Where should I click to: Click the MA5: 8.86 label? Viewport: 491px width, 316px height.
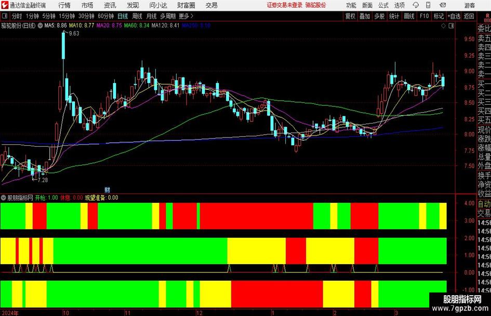(x=56, y=25)
